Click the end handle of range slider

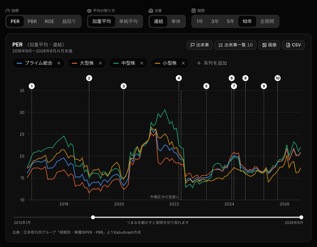301,217
